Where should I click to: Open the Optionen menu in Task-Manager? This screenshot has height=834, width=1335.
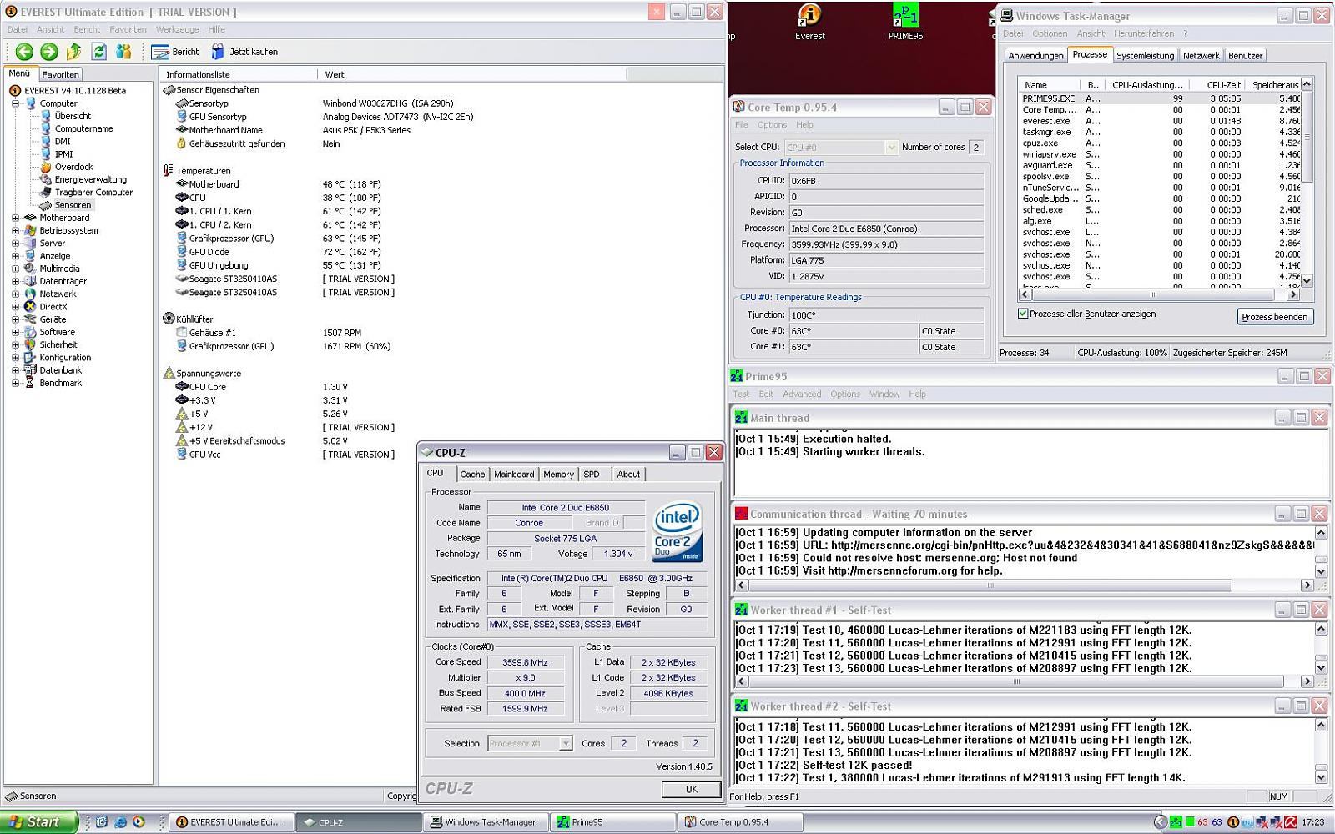tap(1050, 33)
